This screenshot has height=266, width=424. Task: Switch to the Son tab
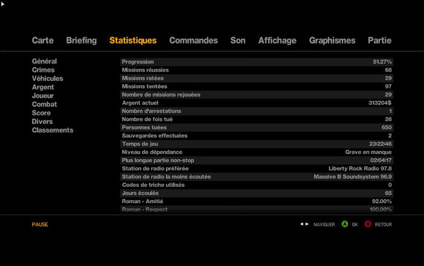pos(238,41)
